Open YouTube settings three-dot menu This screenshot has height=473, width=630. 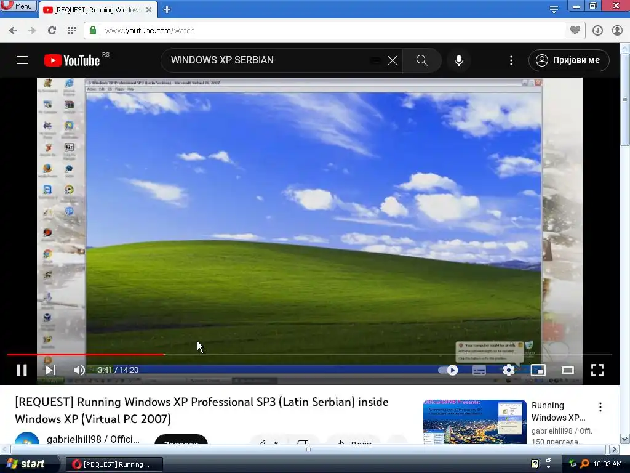click(x=511, y=60)
